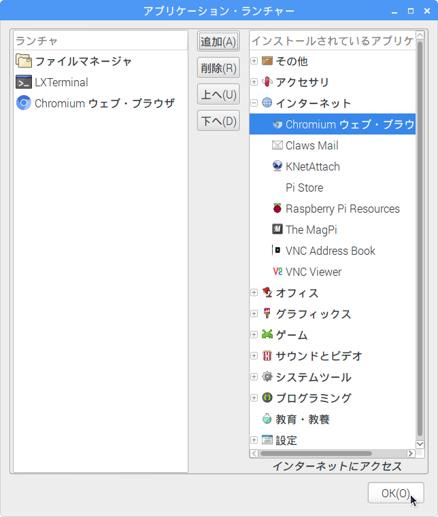Viewport: 438px width, 517px height.
Task: Click the 上へ(U) move up button
Action: (218, 94)
